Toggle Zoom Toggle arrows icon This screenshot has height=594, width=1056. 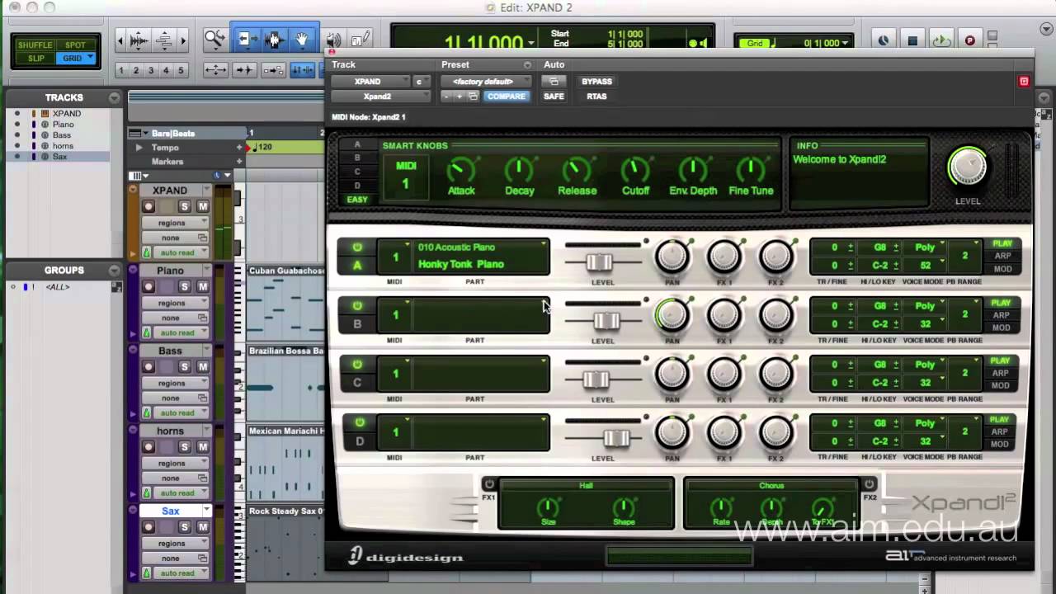(215, 70)
